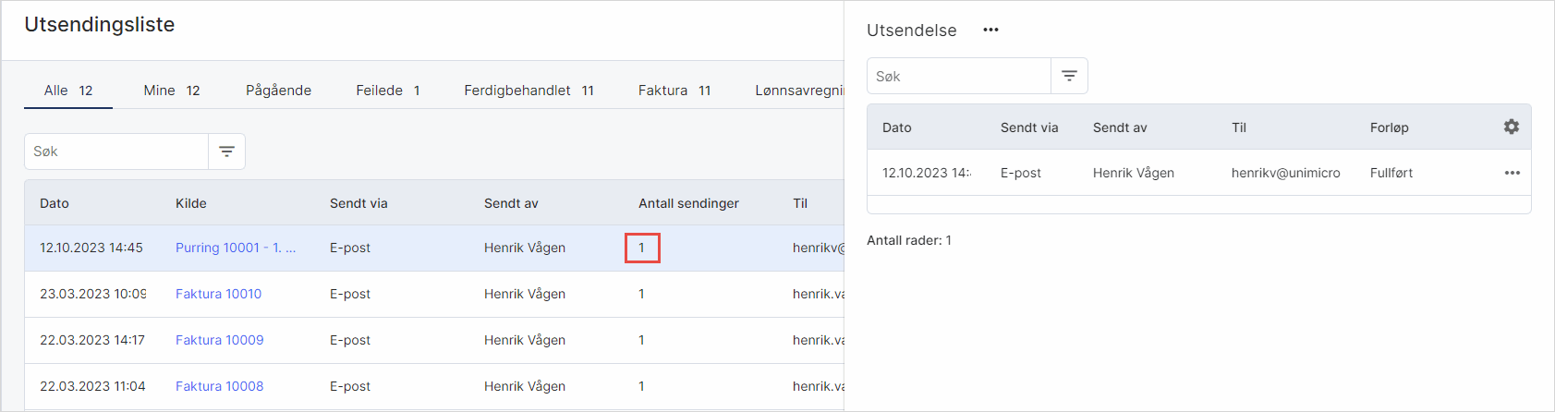Open the Utsendelse three-dot menu
The image size is (1555, 412).
[x=990, y=30]
